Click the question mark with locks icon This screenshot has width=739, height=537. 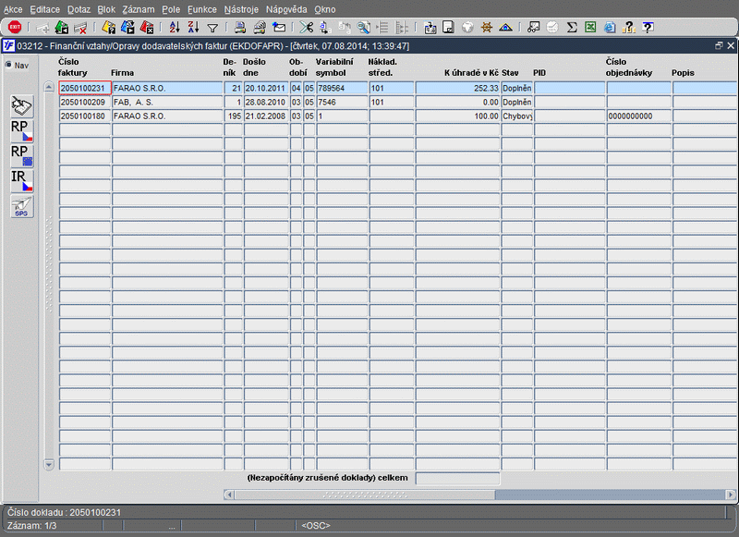pos(628,28)
